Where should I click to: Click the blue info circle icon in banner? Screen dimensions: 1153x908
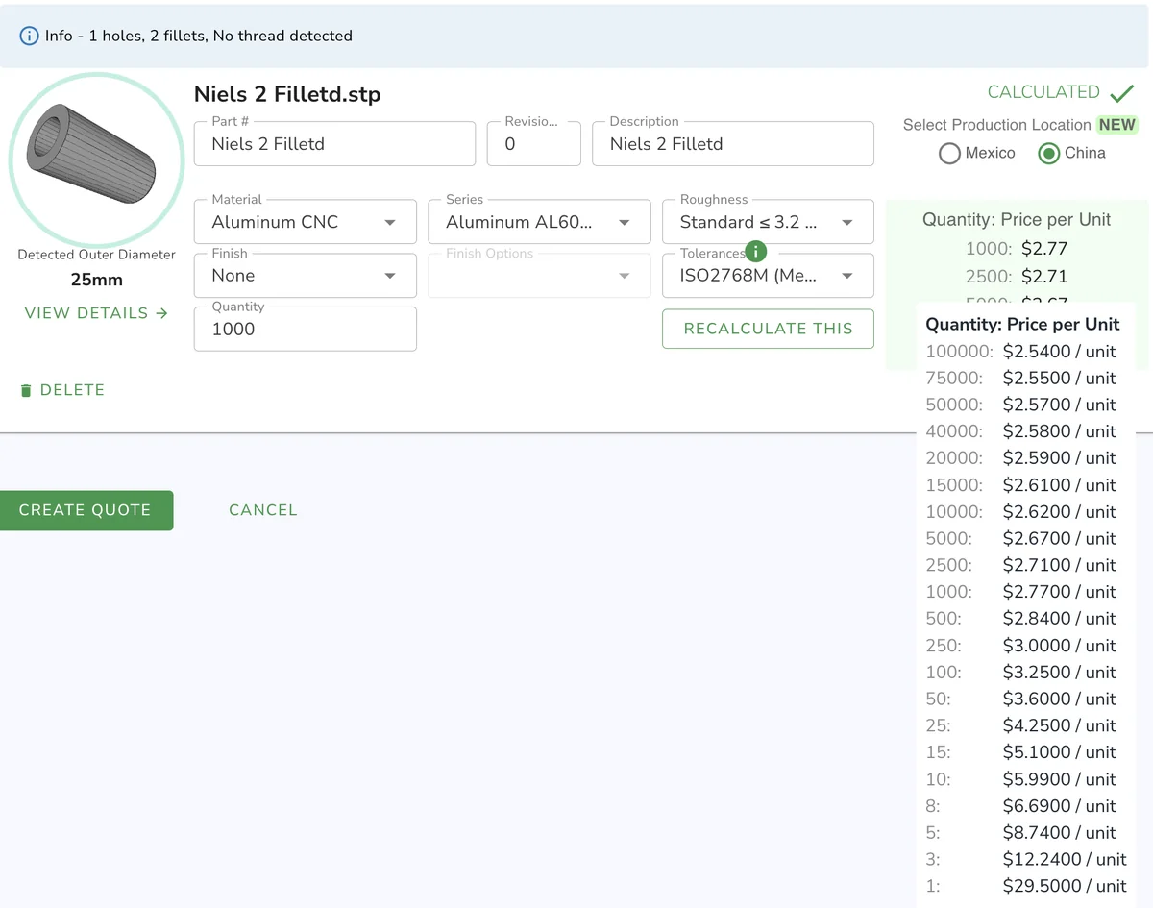[x=30, y=36]
